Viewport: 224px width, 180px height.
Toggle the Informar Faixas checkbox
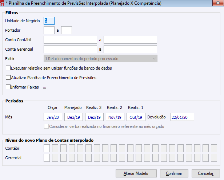click(x=8, y=87)
